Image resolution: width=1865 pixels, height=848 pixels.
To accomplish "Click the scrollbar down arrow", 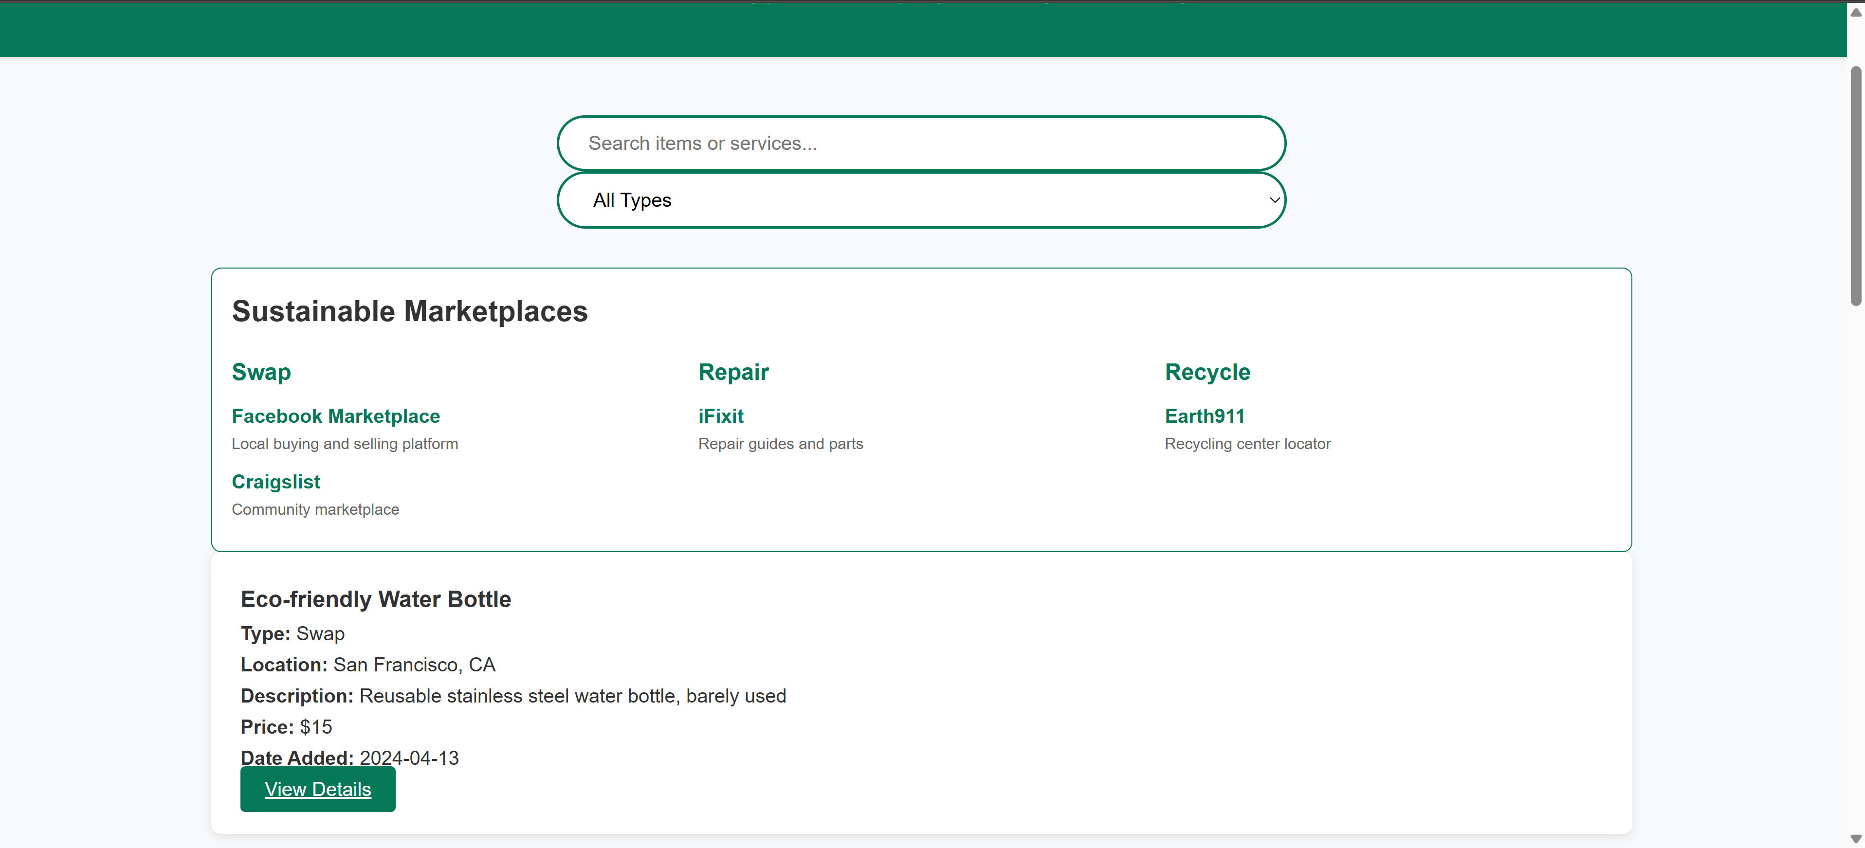I will click(x=1856, y=839).
